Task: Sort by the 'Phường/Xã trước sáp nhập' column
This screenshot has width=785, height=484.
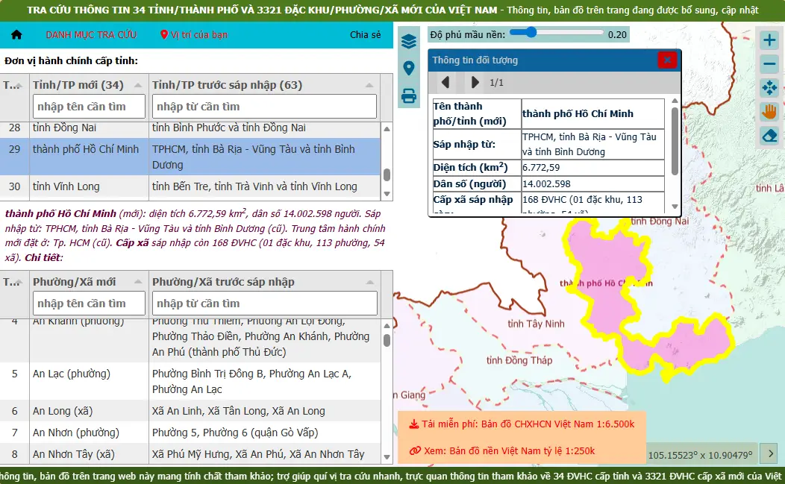Action: pos(223,282)
